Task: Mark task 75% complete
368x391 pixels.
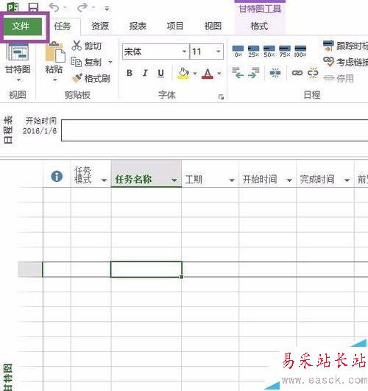Action: coord(285,51)
